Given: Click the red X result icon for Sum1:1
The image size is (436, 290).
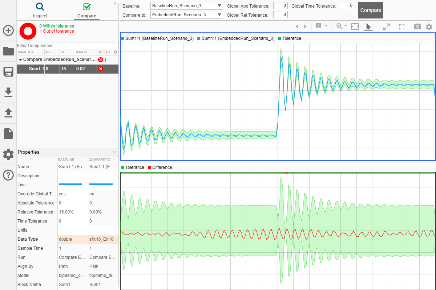Looking at the screenshot, I should (x=101, y=69).
